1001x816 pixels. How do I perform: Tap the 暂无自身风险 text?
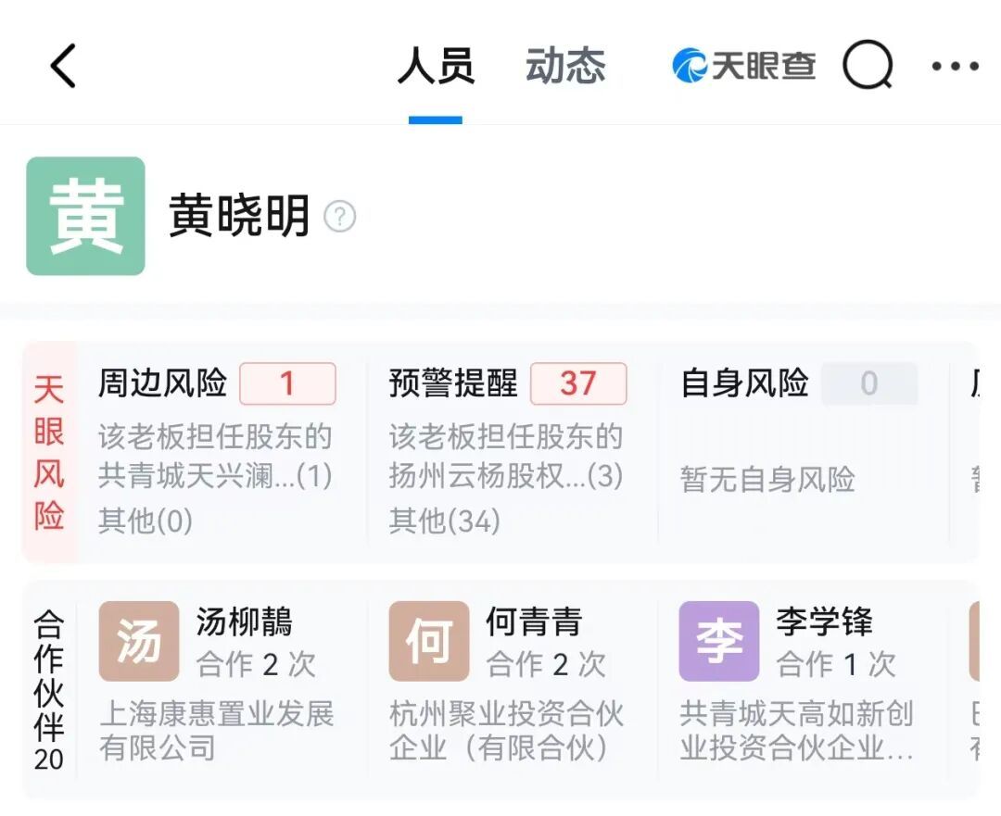tap(767, 479)
